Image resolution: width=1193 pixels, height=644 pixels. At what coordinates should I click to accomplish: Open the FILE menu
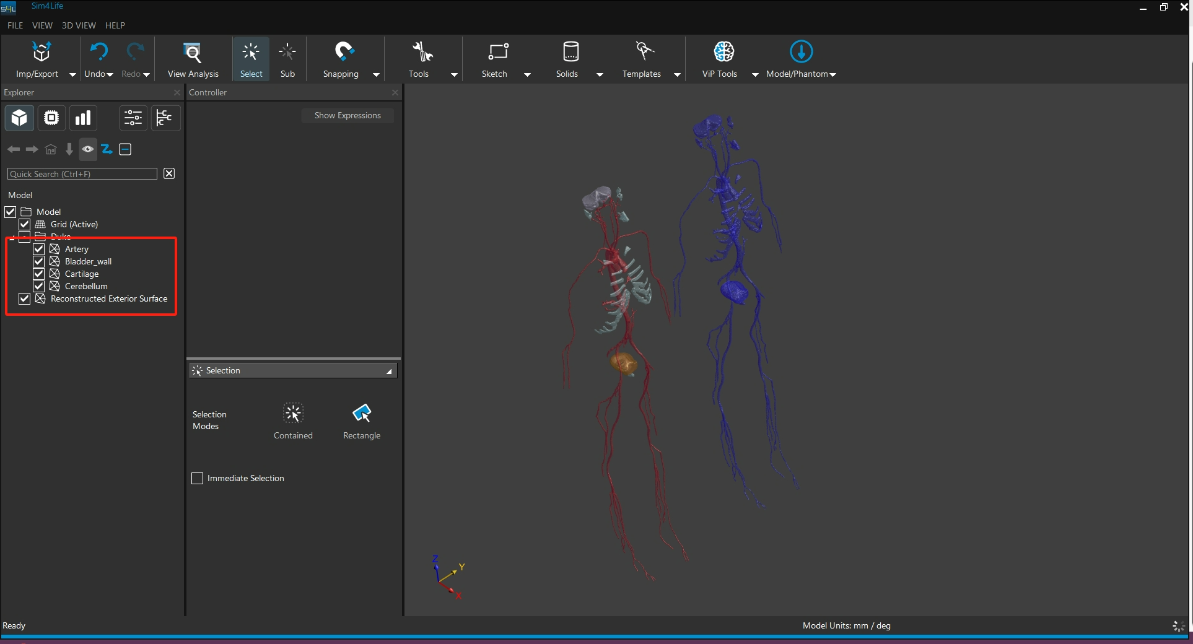click(15, 25)
